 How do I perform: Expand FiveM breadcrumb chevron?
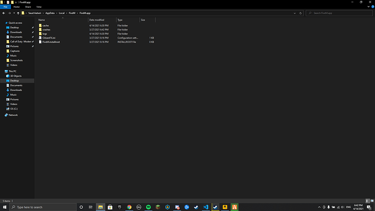pyautogui.click(x=78, y=13)
